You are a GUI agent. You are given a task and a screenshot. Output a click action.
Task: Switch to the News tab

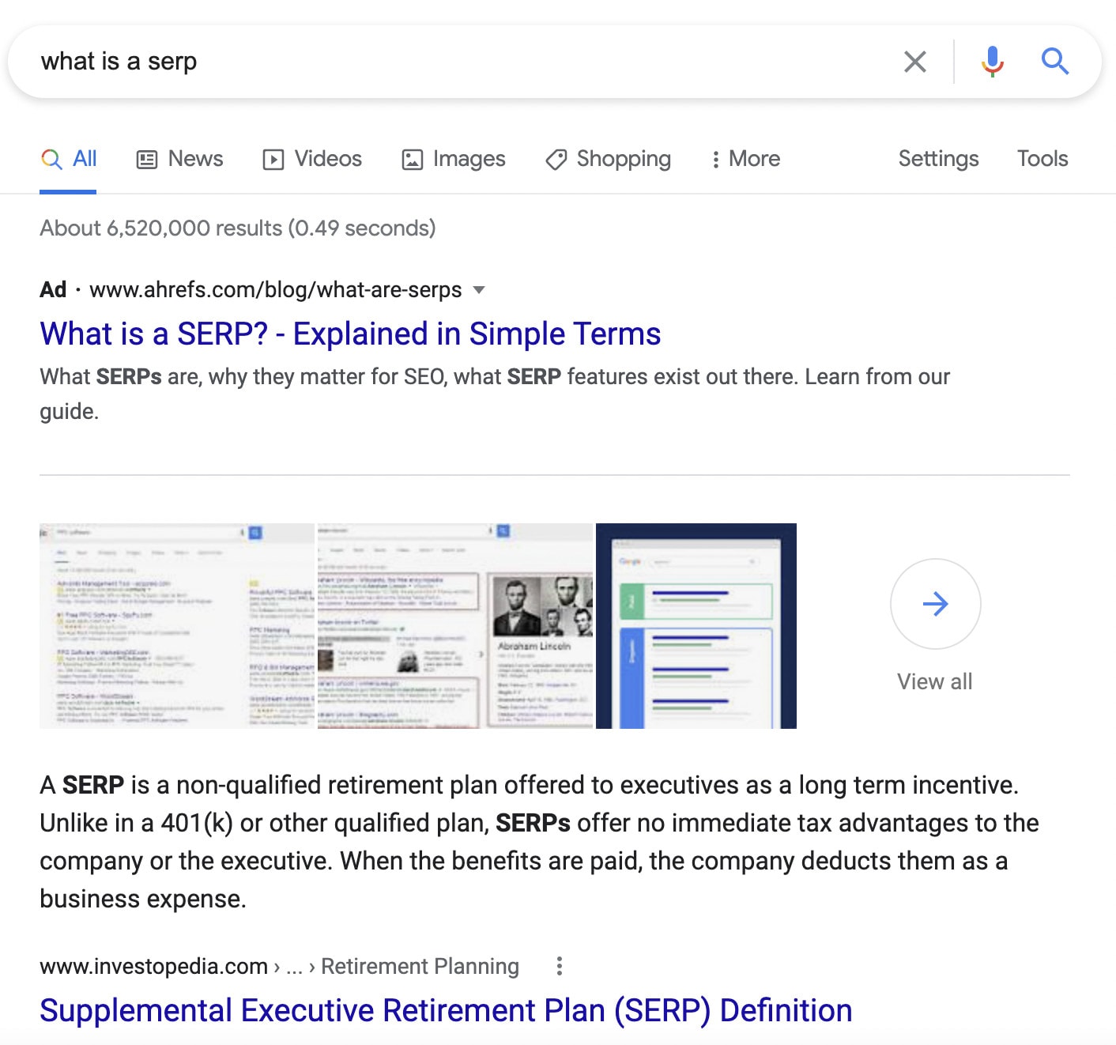(180, 159)
